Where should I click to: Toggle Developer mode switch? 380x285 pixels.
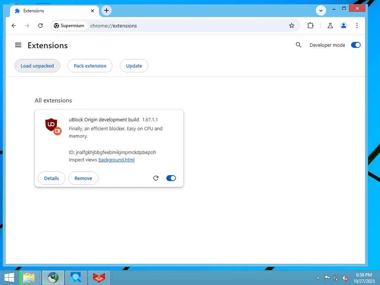[356, 45]
